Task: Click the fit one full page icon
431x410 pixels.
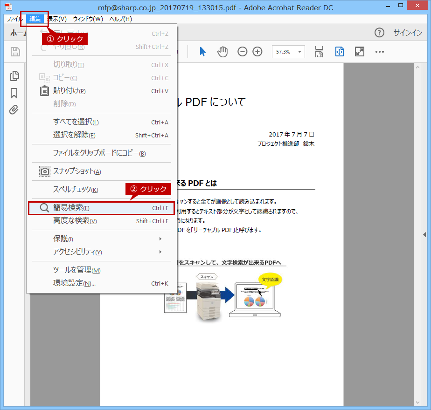Action: click(340, 52)
